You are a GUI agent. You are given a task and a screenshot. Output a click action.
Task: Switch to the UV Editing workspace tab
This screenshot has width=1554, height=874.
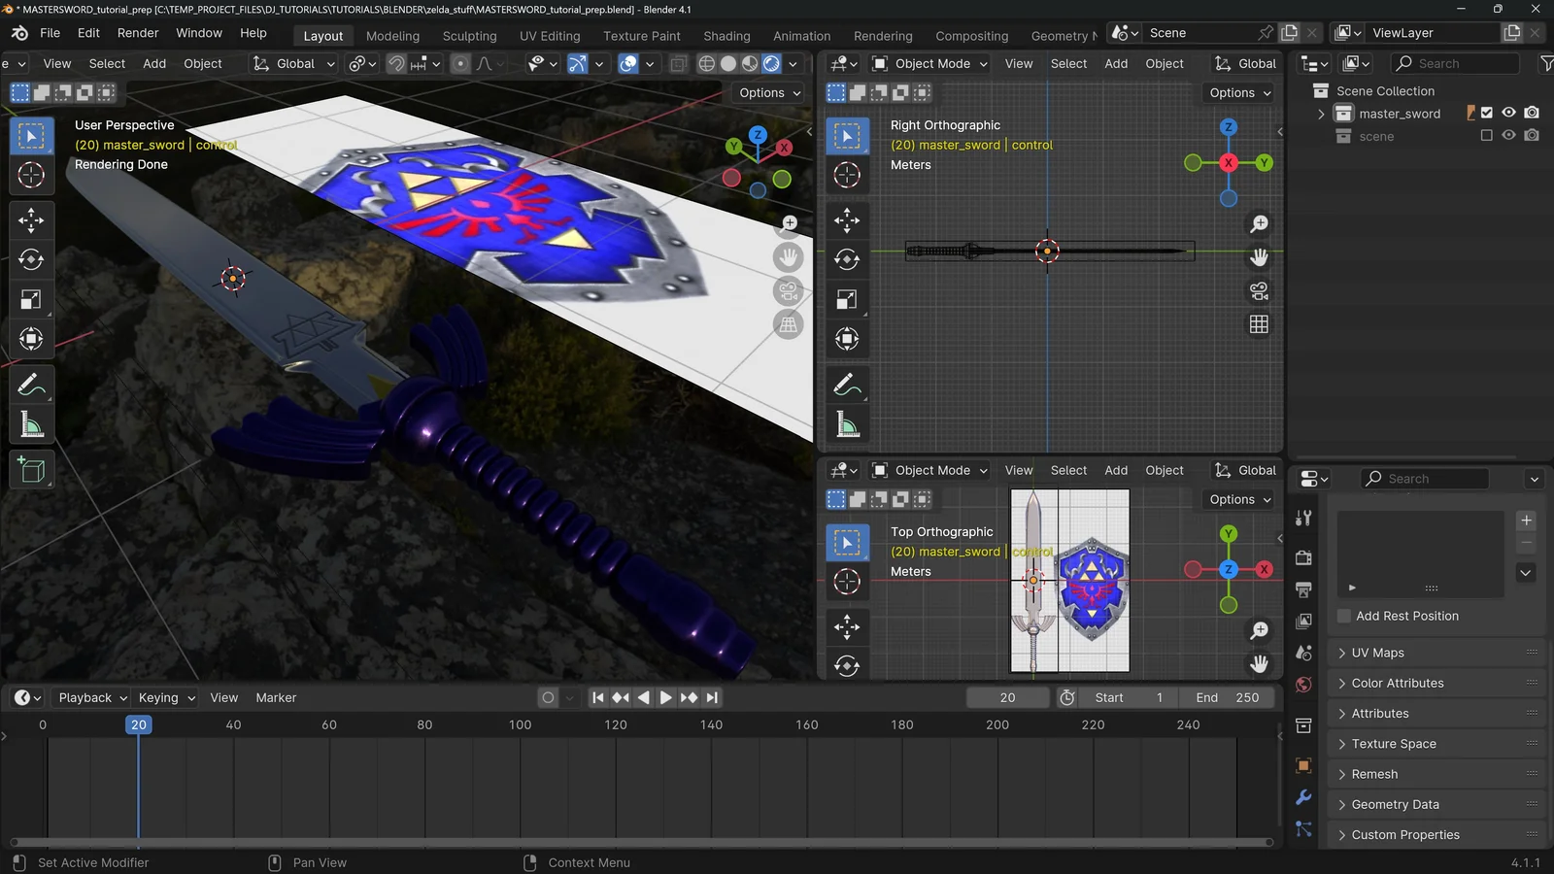550,36
